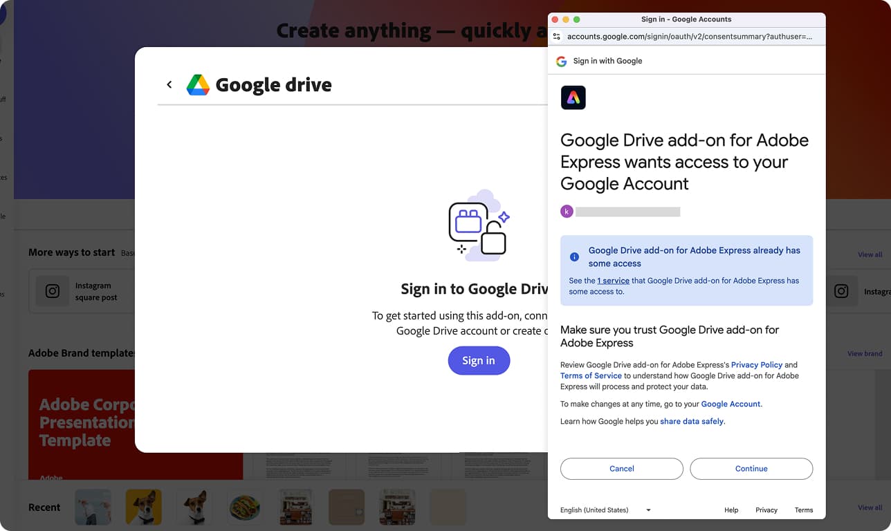Click the purple account avatar letter k

pyautogui.click(x=567, y=212)
